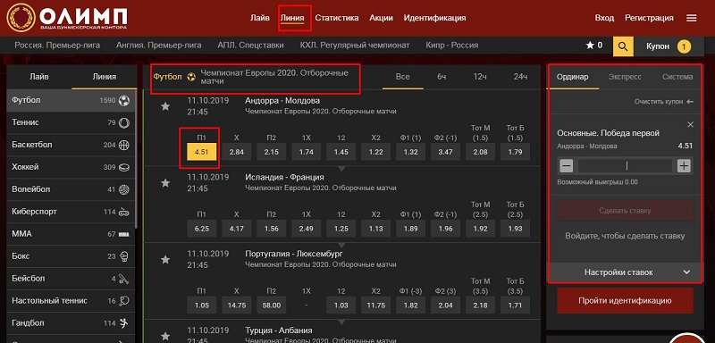Click disabled Сделать ставку button
The image size is (715, 343).
click(x=625, y=211)
